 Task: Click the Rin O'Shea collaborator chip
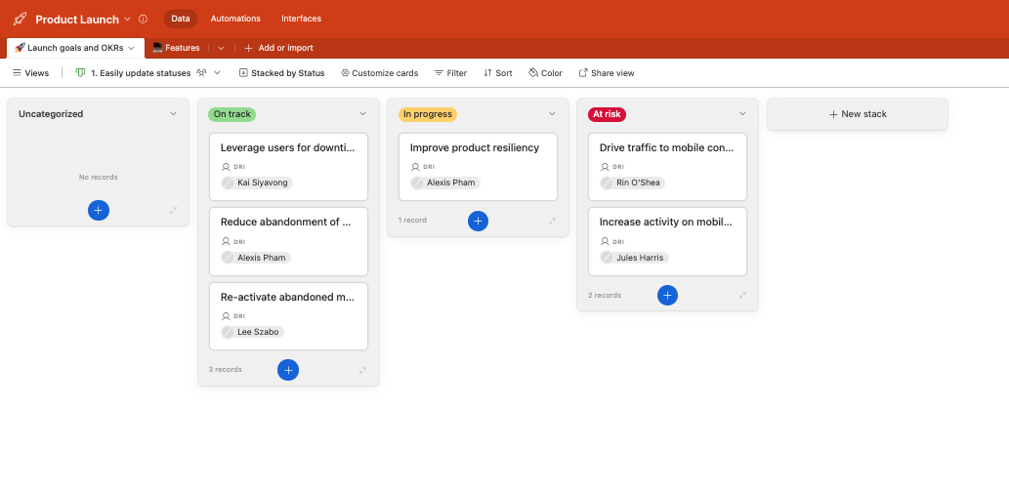(x=633, y=183)
